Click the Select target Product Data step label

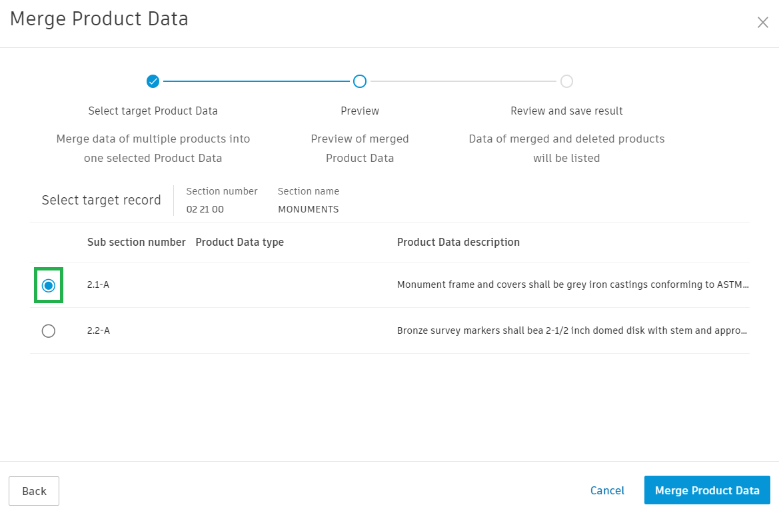click(153, 111)
